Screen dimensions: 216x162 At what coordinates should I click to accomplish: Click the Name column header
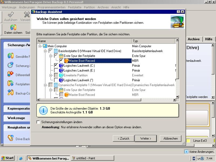click(x=84, y=41)
